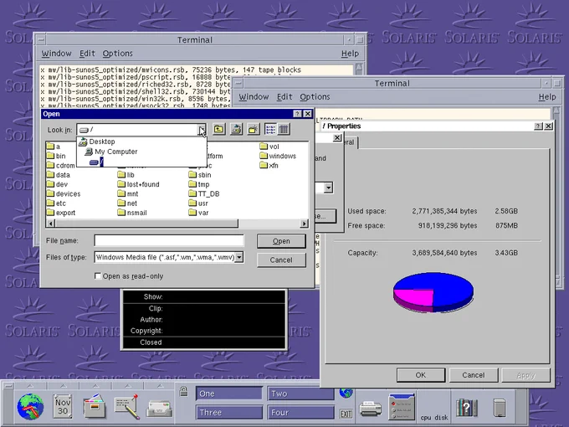Open the usr folder
The image size is (569, 427).
coord(198,203)
